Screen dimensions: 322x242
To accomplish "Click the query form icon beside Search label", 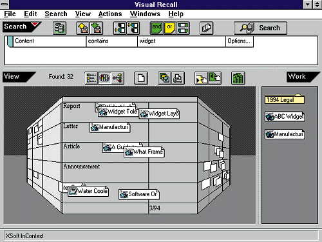I will click(x=59, y=28).
